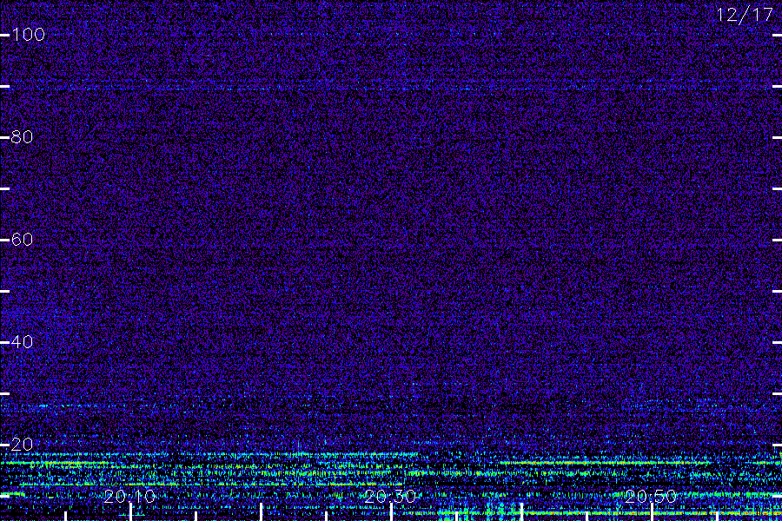Click the 40 frequency axis label

(22, 341)
